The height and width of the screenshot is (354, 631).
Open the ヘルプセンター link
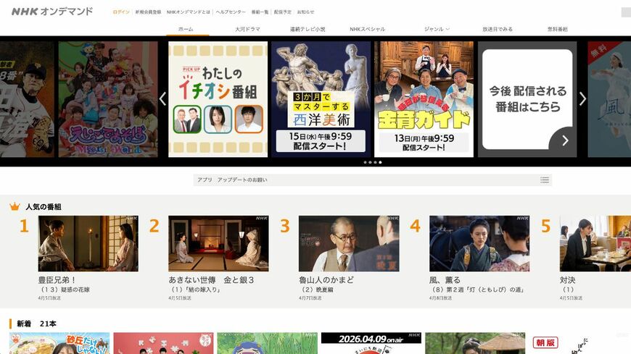pyautogui.click(x=231, y=12)
